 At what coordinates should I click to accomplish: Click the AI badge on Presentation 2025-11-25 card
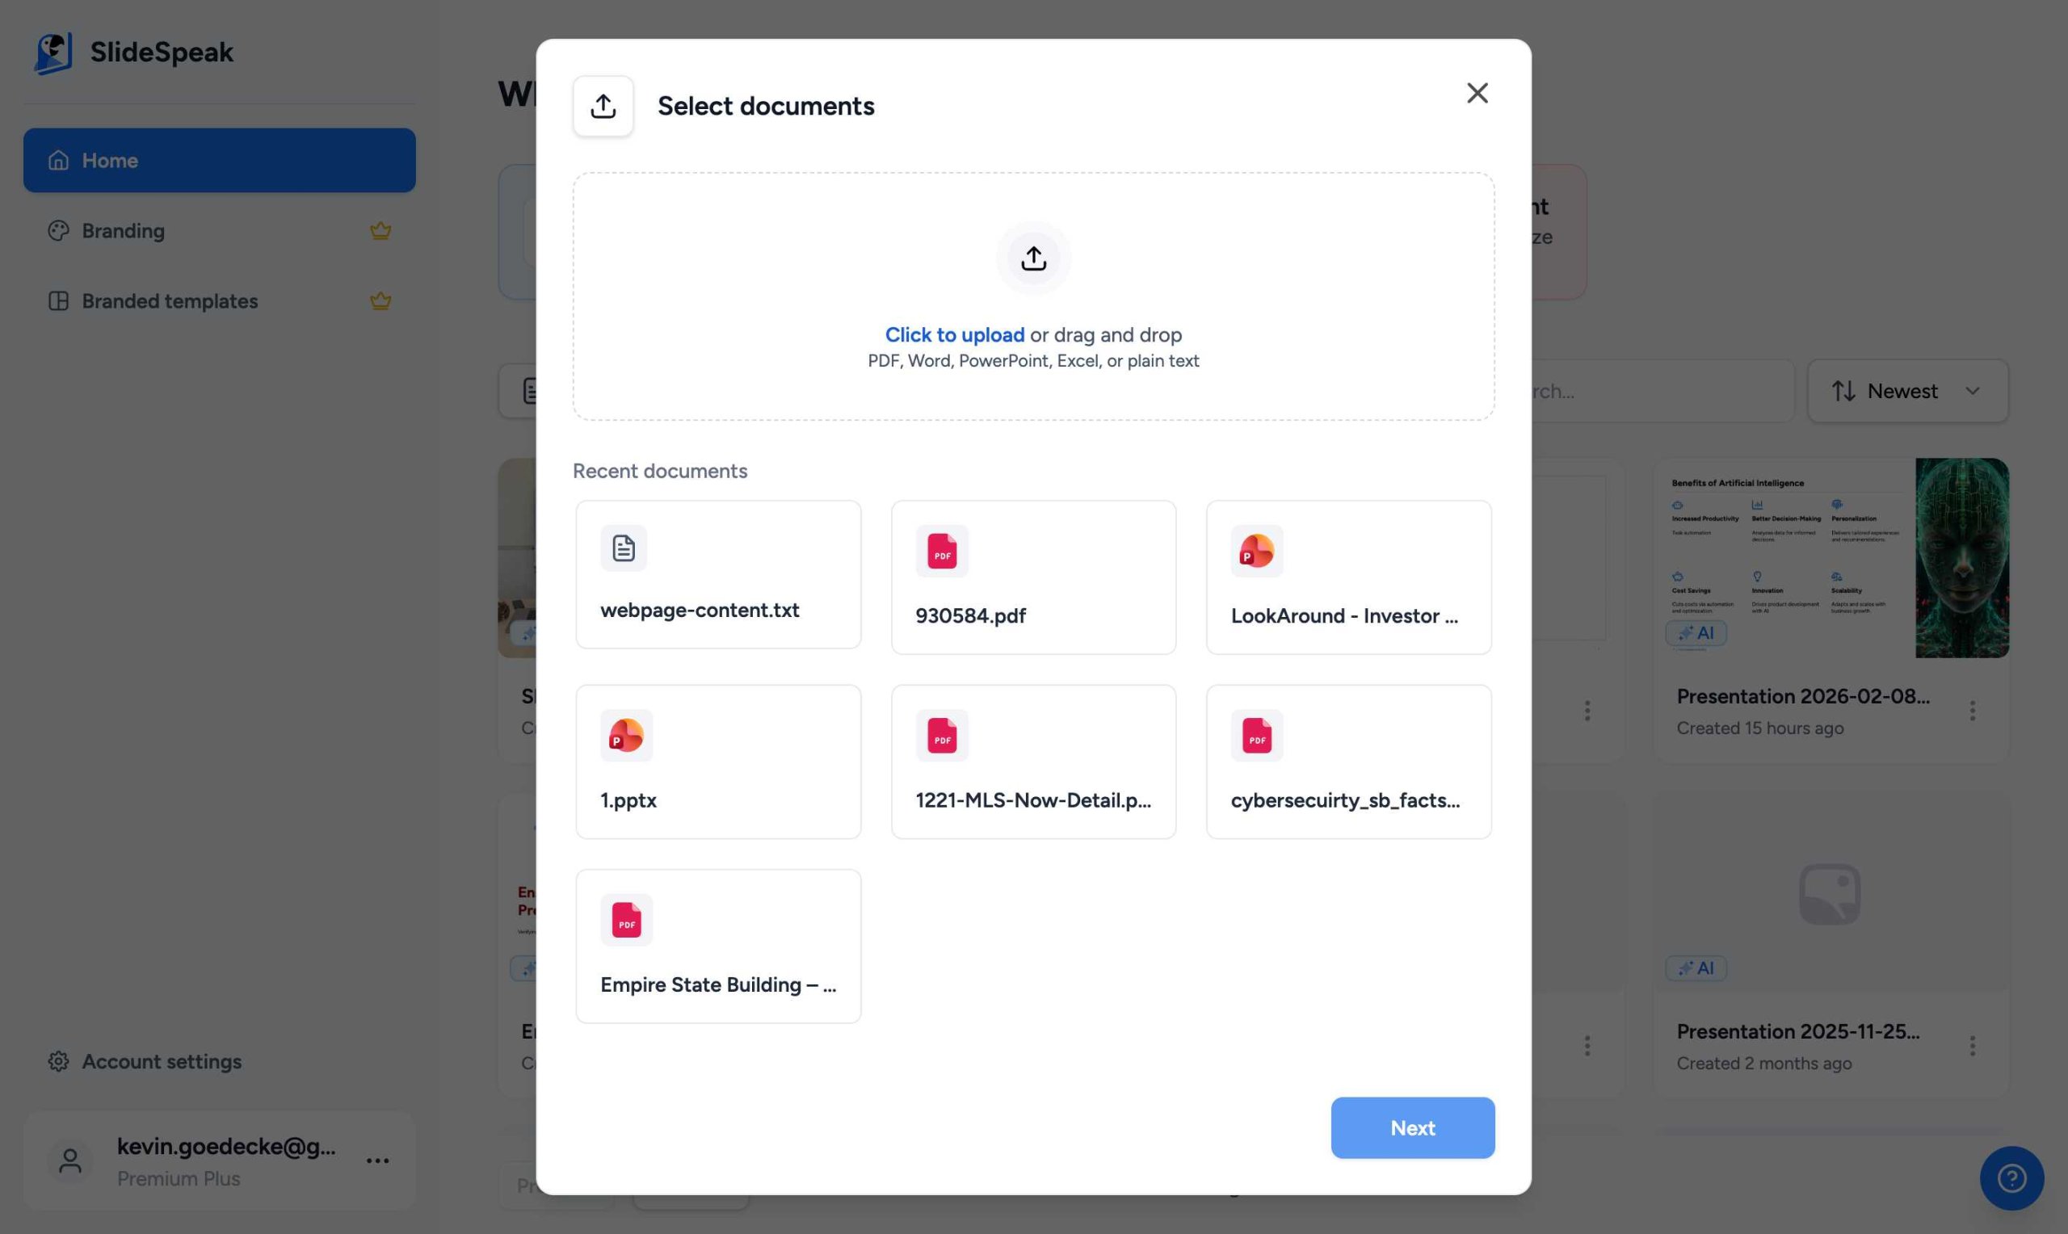click(x=1695, y=967)
